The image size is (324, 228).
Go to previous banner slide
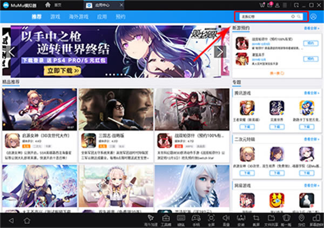[11, 52]
